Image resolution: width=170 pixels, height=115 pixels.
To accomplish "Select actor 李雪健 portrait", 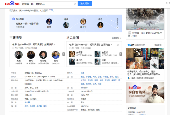I will [x=43, y=55].
